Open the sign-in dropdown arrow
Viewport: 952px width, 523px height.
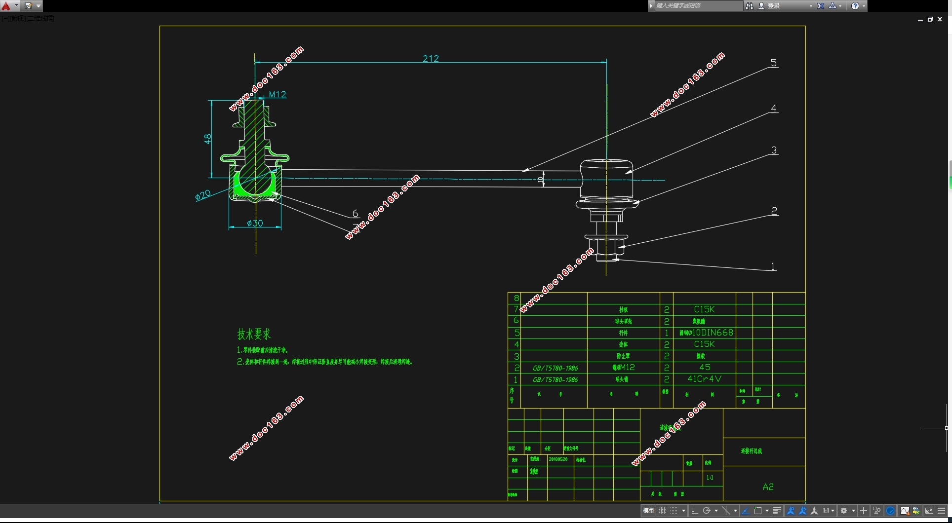(811, 6)
